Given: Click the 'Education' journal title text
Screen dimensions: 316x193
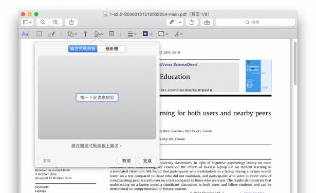Looking at the screenshot, I should pos(175,77).
